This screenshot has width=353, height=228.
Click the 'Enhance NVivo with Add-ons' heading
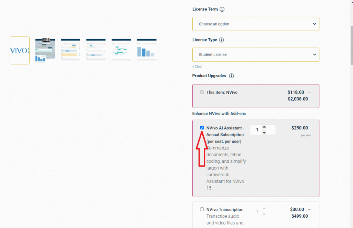(219, 113)
